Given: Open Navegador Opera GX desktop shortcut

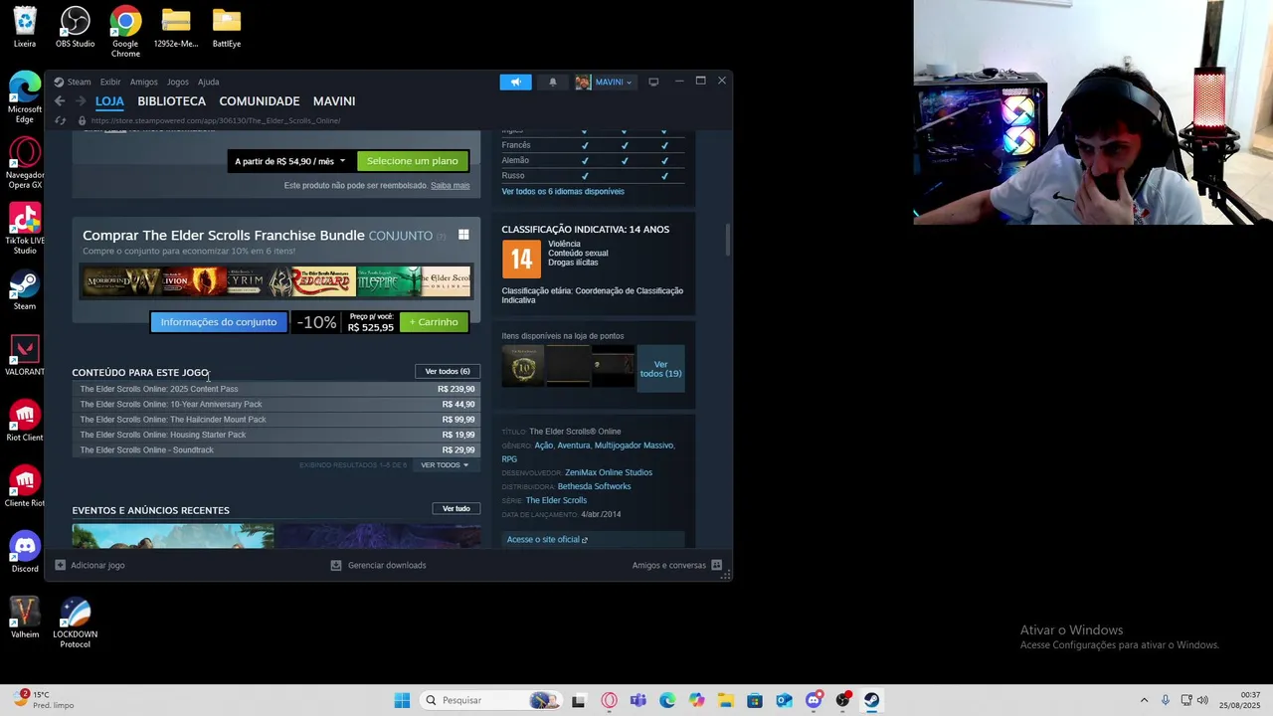Looking at the screenshot, I should pyautogui.click(x=25, y=163).
